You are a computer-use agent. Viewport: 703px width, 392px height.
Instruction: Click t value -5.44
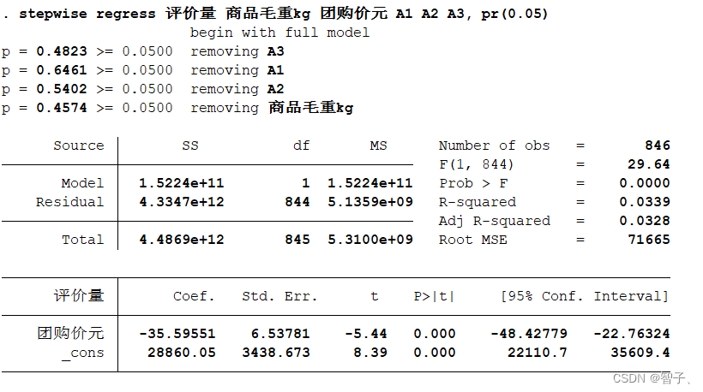click(x=366, y=334)
